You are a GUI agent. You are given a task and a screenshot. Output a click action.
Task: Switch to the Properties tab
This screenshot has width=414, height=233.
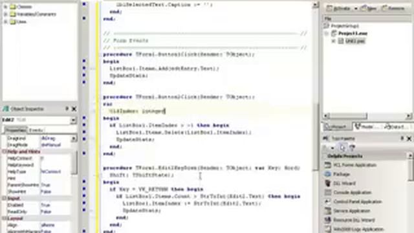tap(16, 130)
